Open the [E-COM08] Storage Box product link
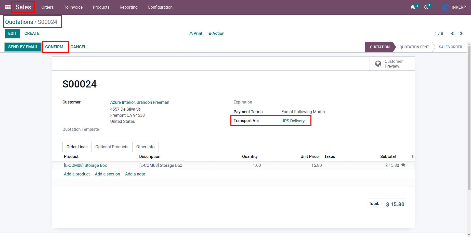This screenshot has height=237, width=471. pos(85,165)
